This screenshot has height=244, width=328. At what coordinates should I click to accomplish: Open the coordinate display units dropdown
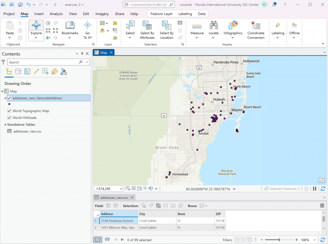tap(234, 189)
